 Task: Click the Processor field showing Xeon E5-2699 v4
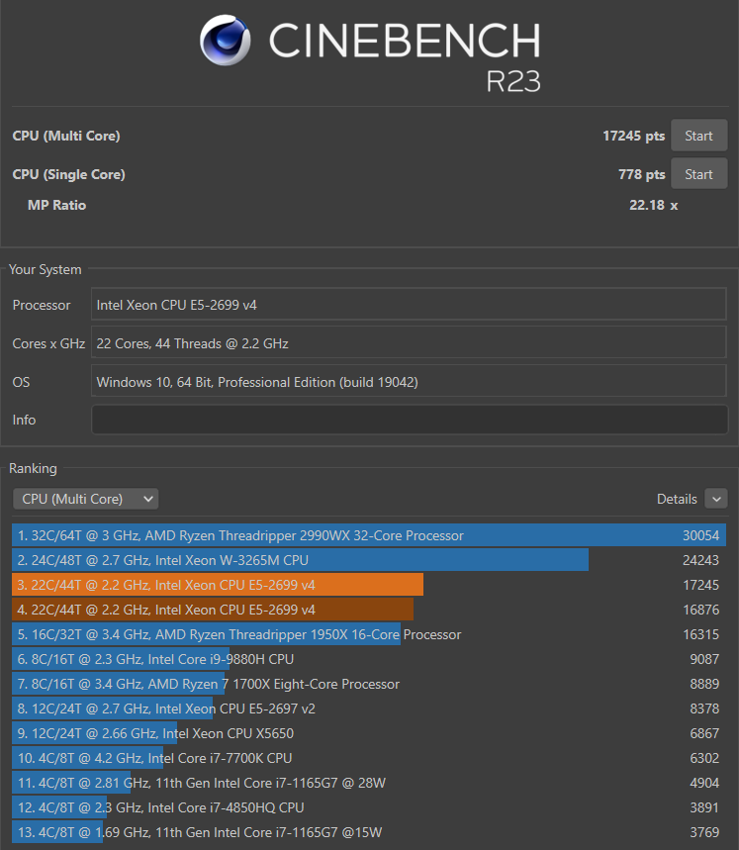coord(409,305)
